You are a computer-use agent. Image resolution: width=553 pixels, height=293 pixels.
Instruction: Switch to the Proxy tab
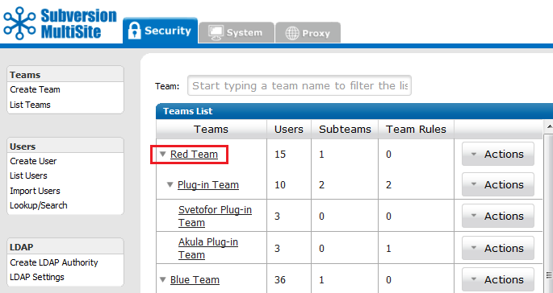pos(308,33)
